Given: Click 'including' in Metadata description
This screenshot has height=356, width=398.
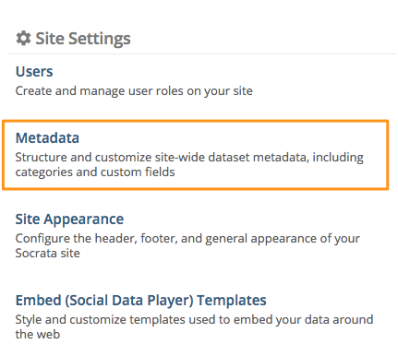Looking at the screenshot, I should pyautogui.click(x=338, y=158).
